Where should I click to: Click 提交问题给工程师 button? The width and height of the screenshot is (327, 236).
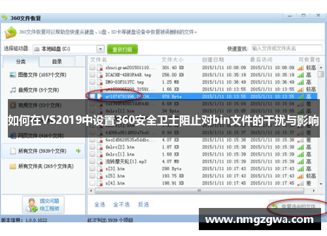click(43, 205)
